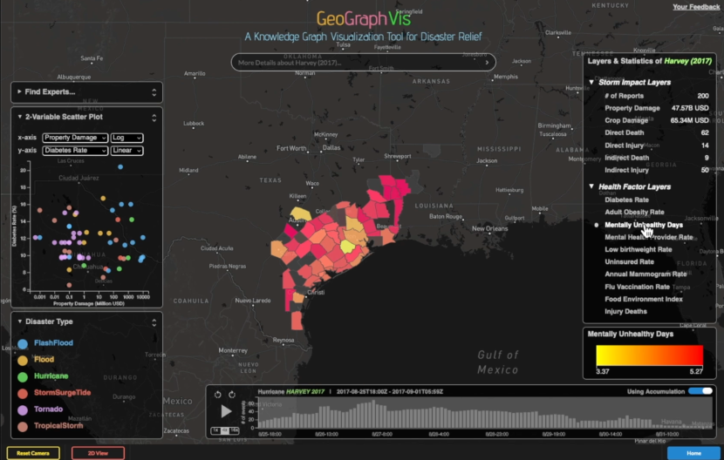Select the Hurricane green legend dot
Screen dimensions: 724x460
tap(23, 376)
